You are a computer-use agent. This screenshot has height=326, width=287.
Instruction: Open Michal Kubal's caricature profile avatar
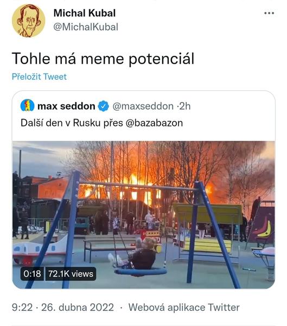point(28,21)
